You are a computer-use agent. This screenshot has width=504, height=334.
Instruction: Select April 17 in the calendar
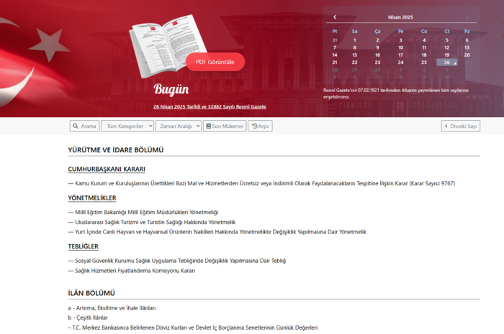400,55
